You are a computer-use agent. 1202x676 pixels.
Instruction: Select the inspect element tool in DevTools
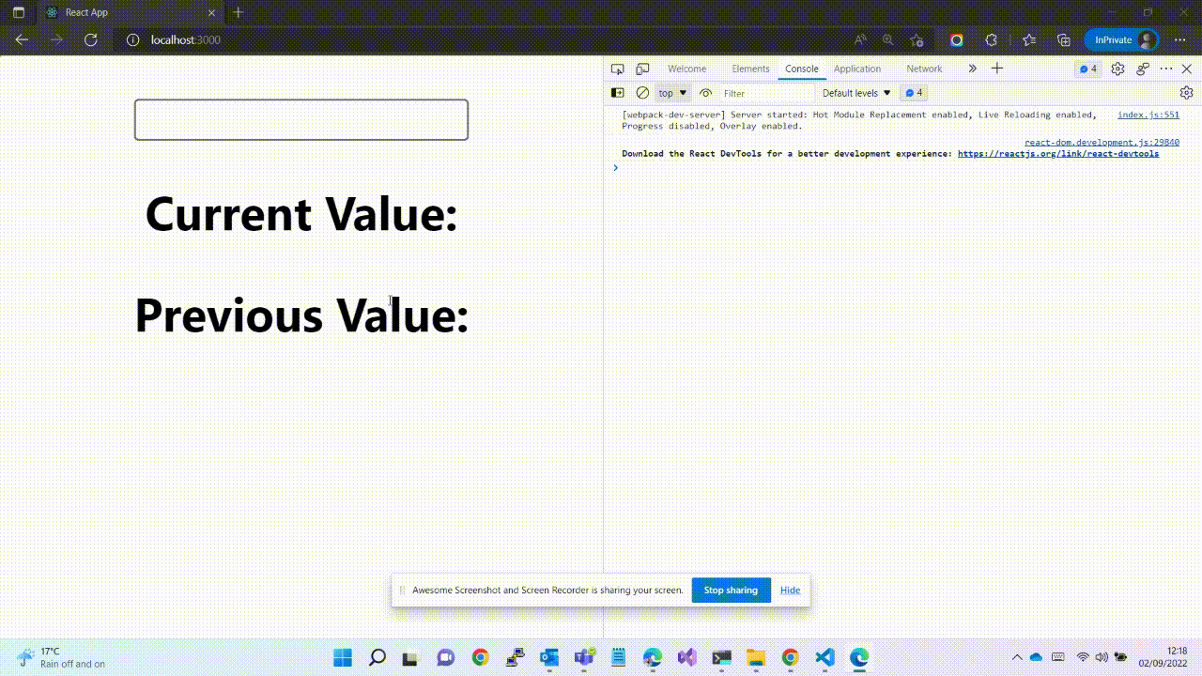click(x=617, y=69)
